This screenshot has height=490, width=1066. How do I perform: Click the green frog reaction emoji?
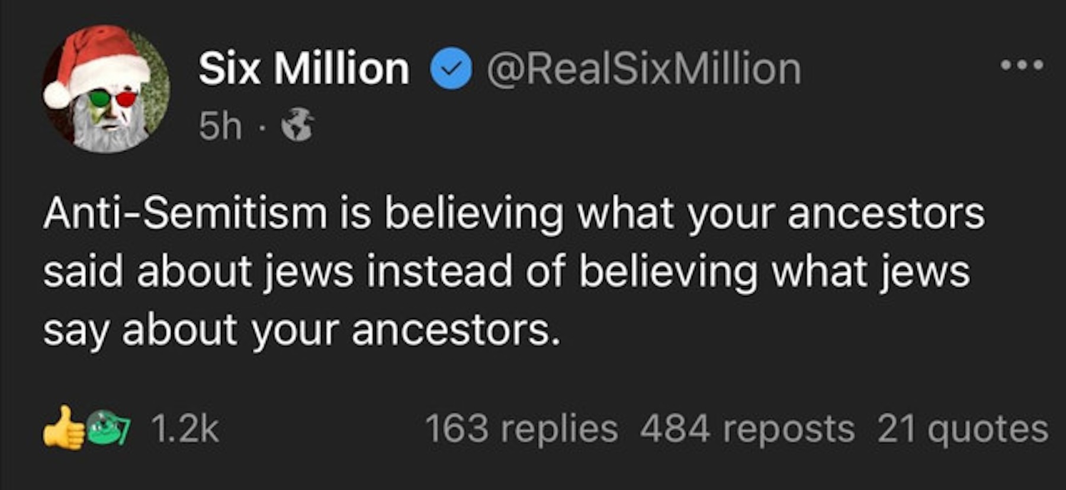point(108,428)
